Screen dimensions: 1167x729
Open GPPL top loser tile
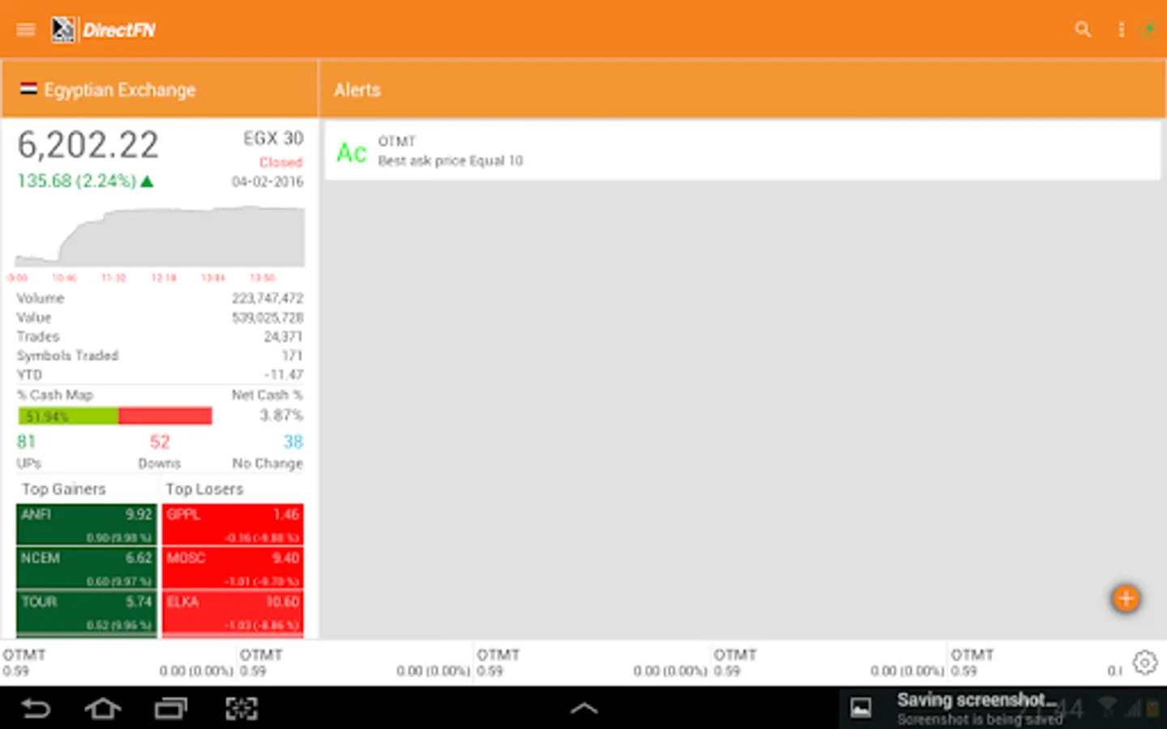(x=233, y=525)
